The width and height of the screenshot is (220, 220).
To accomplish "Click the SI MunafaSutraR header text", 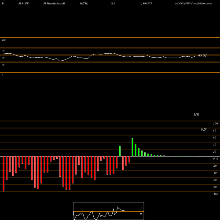I will [x=54, y=4].
